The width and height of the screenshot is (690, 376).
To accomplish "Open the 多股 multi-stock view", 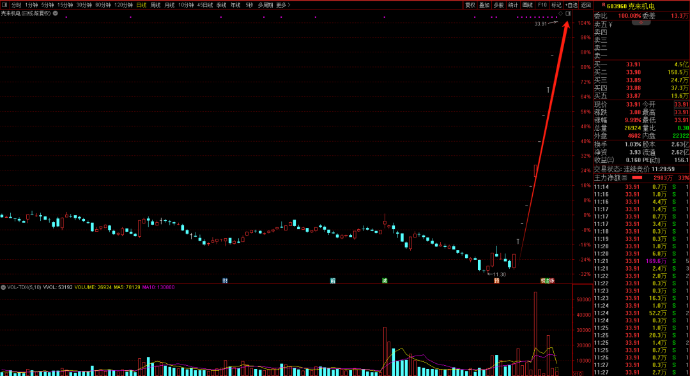I will 498,5.
